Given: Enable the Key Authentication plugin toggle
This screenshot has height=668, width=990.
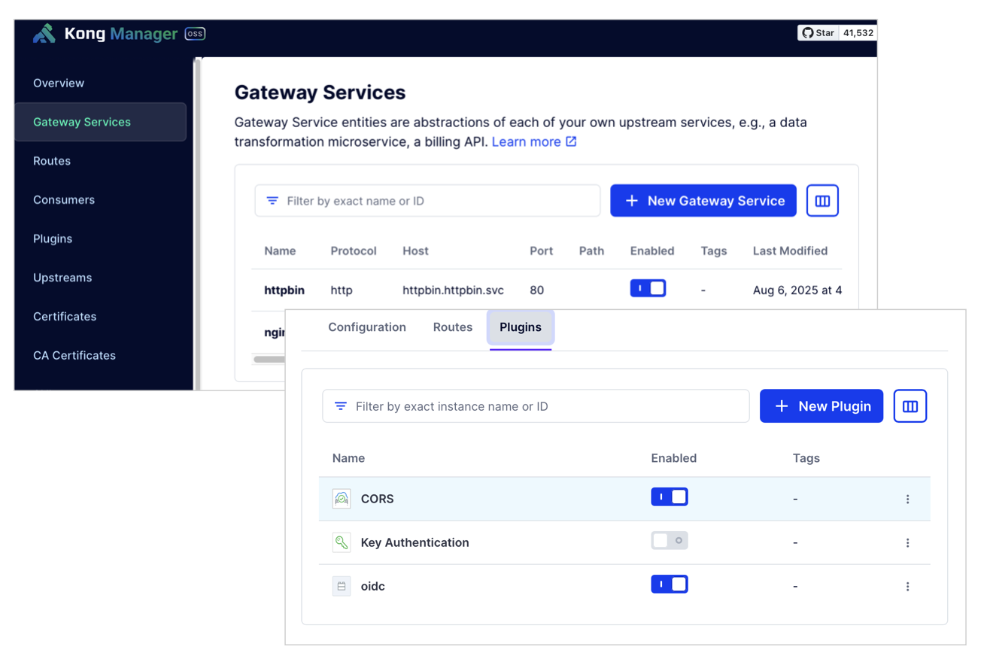Looking at the screenshot, I should click(670, 540).
